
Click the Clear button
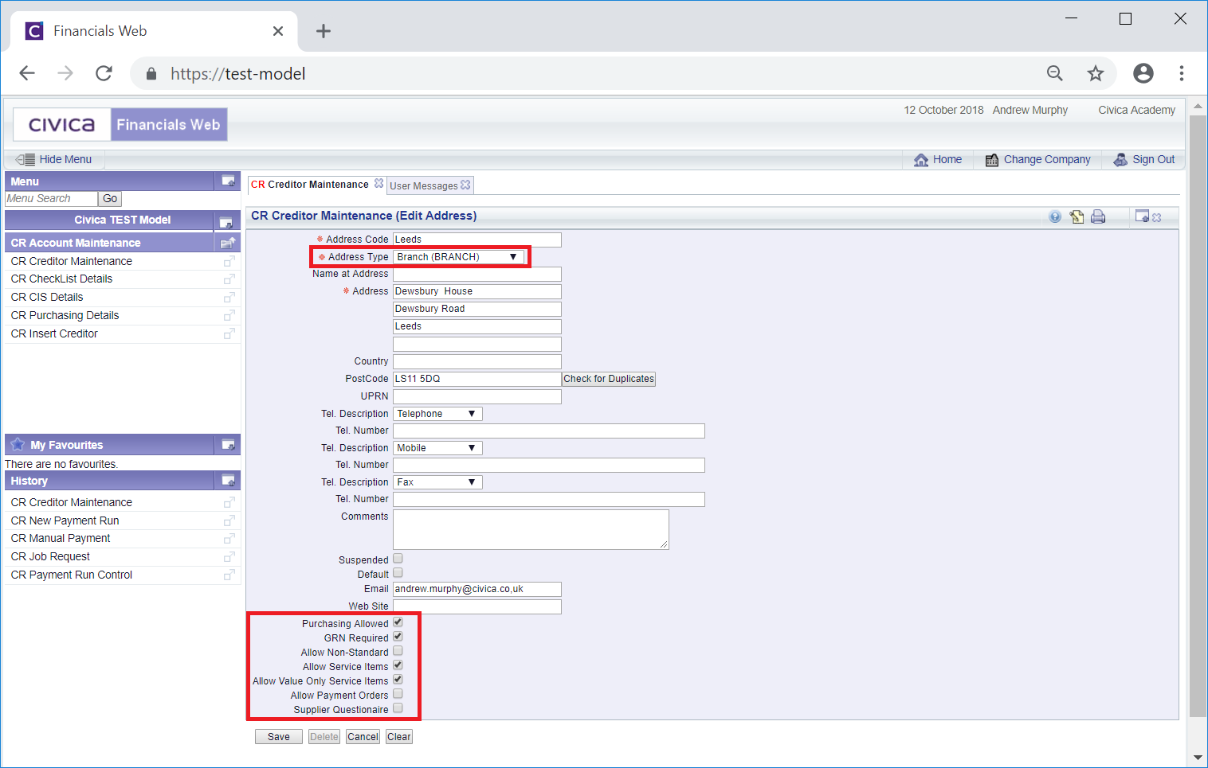coord(398,737)
